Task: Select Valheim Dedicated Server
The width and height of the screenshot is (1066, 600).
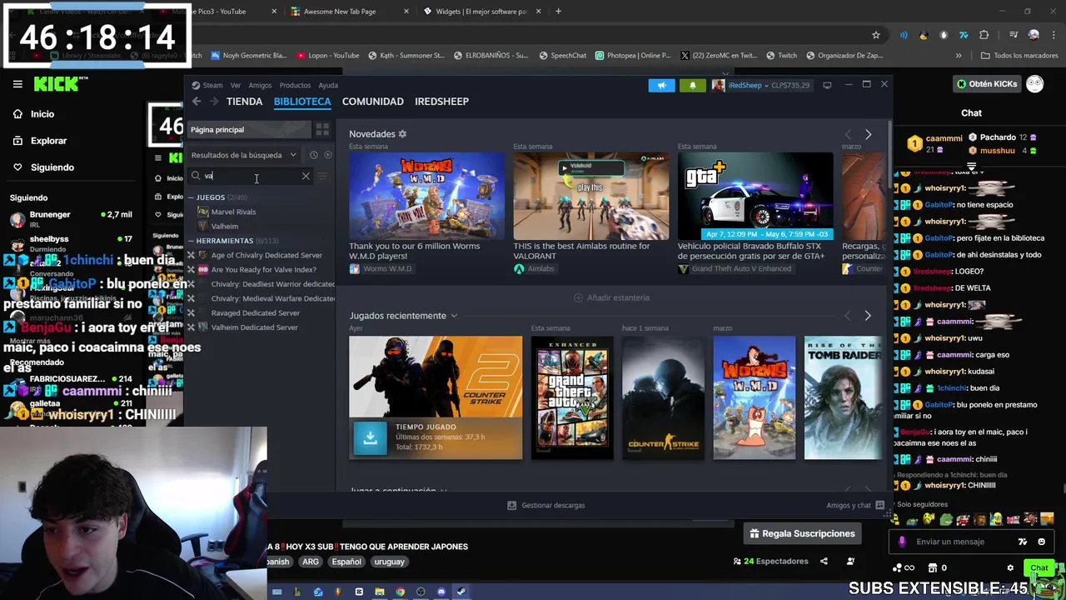Action: click(254, 327)
